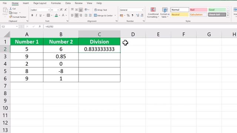
Task: Apply the Check Cell style
Action: [217, 15]
